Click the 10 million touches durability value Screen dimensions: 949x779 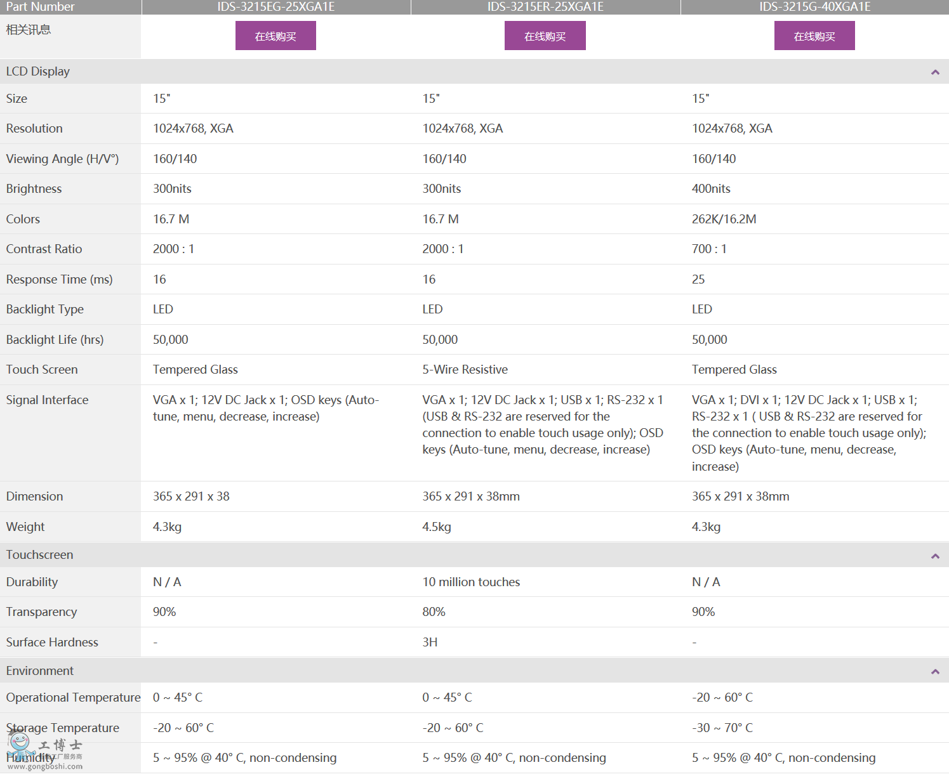471,582
